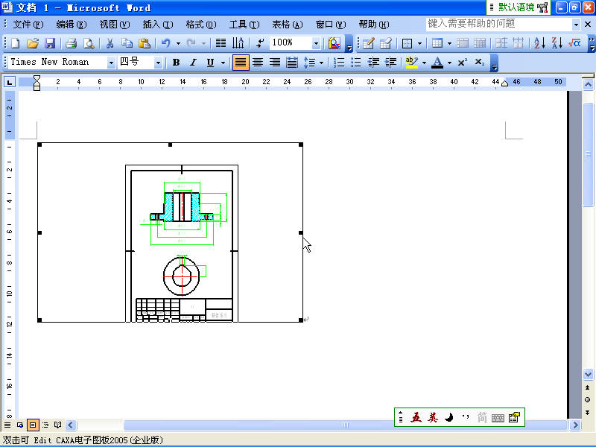
Task: Decrease paragraph indent
Action: (374, 63)
